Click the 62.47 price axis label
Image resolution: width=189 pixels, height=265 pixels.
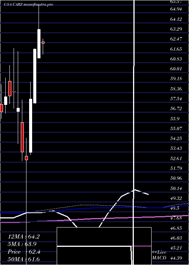click(176, 39)
